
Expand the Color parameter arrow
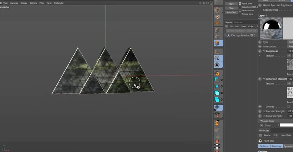279,125
